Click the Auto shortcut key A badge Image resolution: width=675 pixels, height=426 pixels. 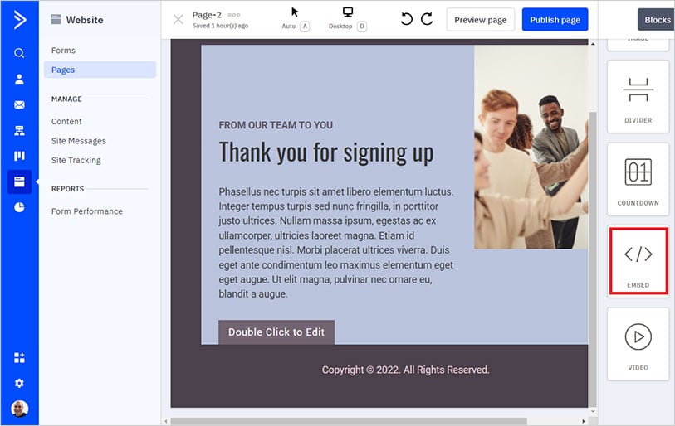click(x=305, y=27)
